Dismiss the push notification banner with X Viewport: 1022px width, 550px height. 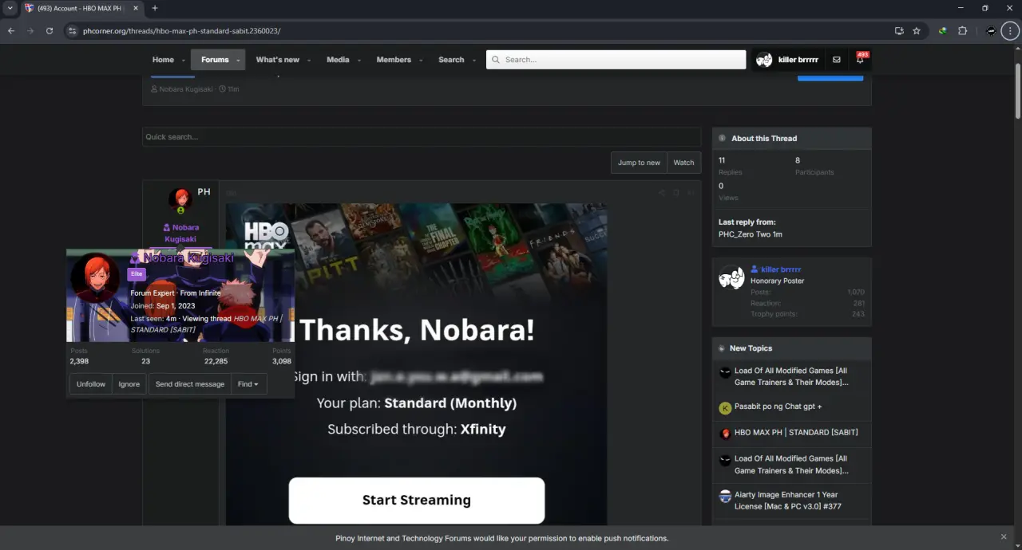pyautogui.click(x=1004, y=537)
